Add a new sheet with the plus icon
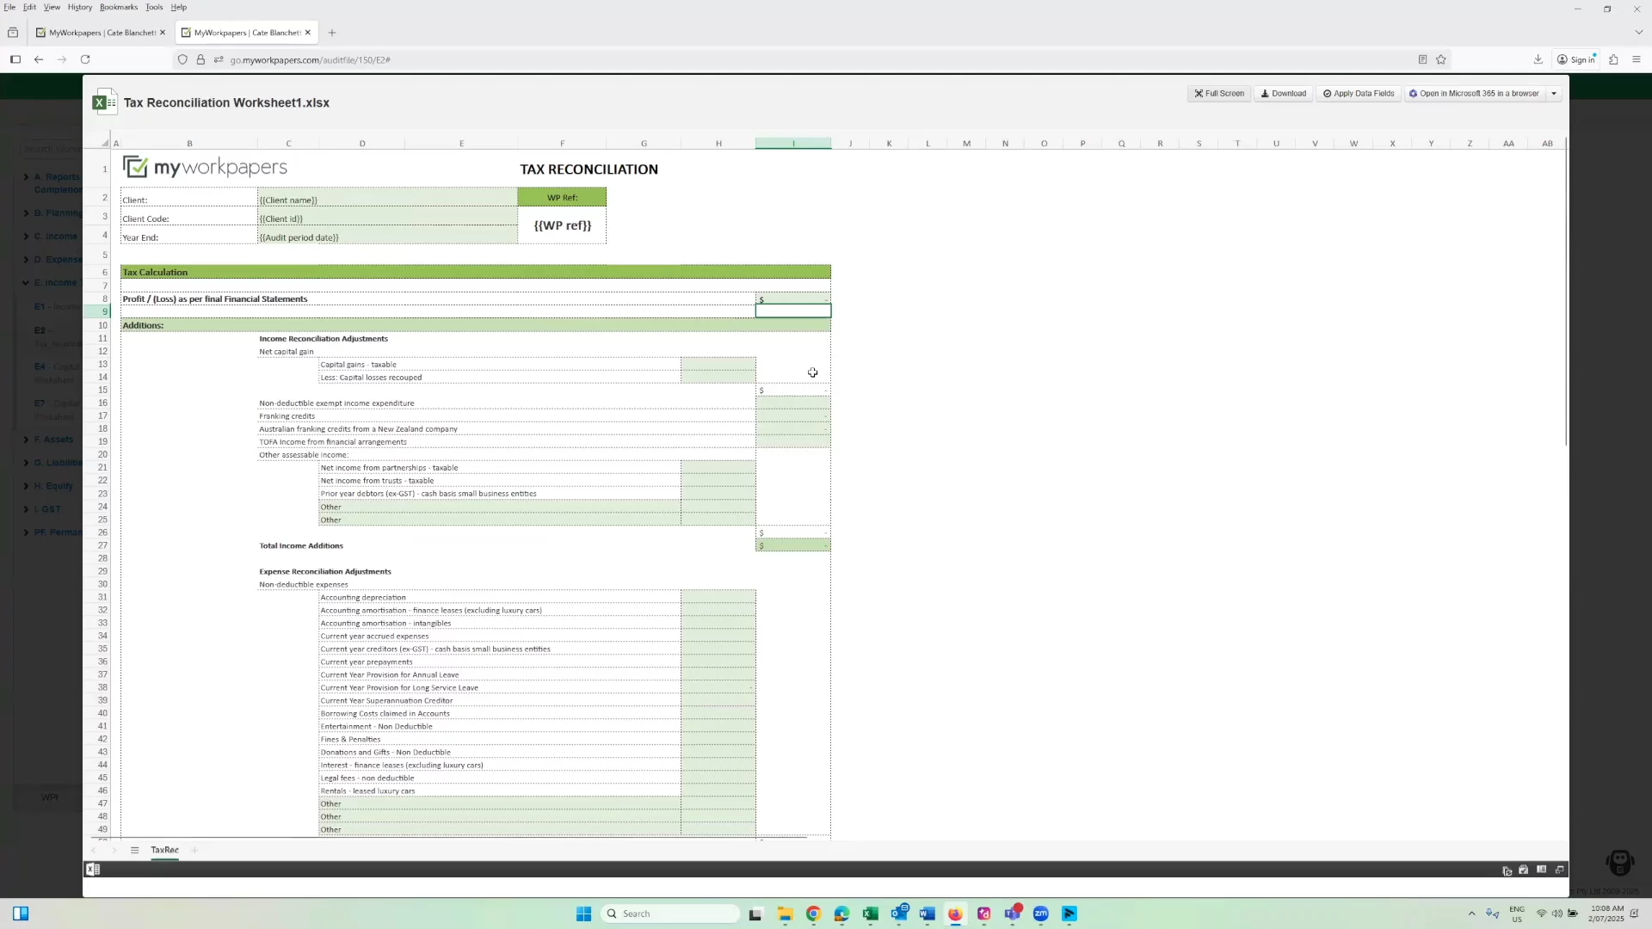The width and height of the screenshot is (1652, 929). [x=194, y=850]
